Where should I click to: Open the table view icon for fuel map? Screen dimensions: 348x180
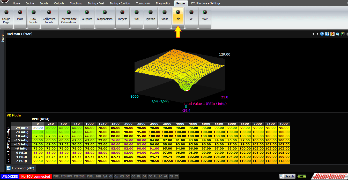pos(327,34)
